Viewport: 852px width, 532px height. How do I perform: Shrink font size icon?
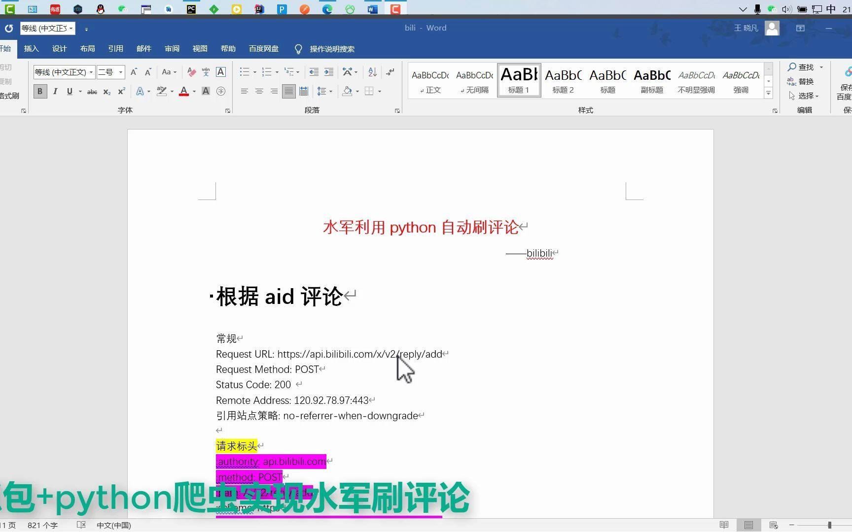(148, 72)
